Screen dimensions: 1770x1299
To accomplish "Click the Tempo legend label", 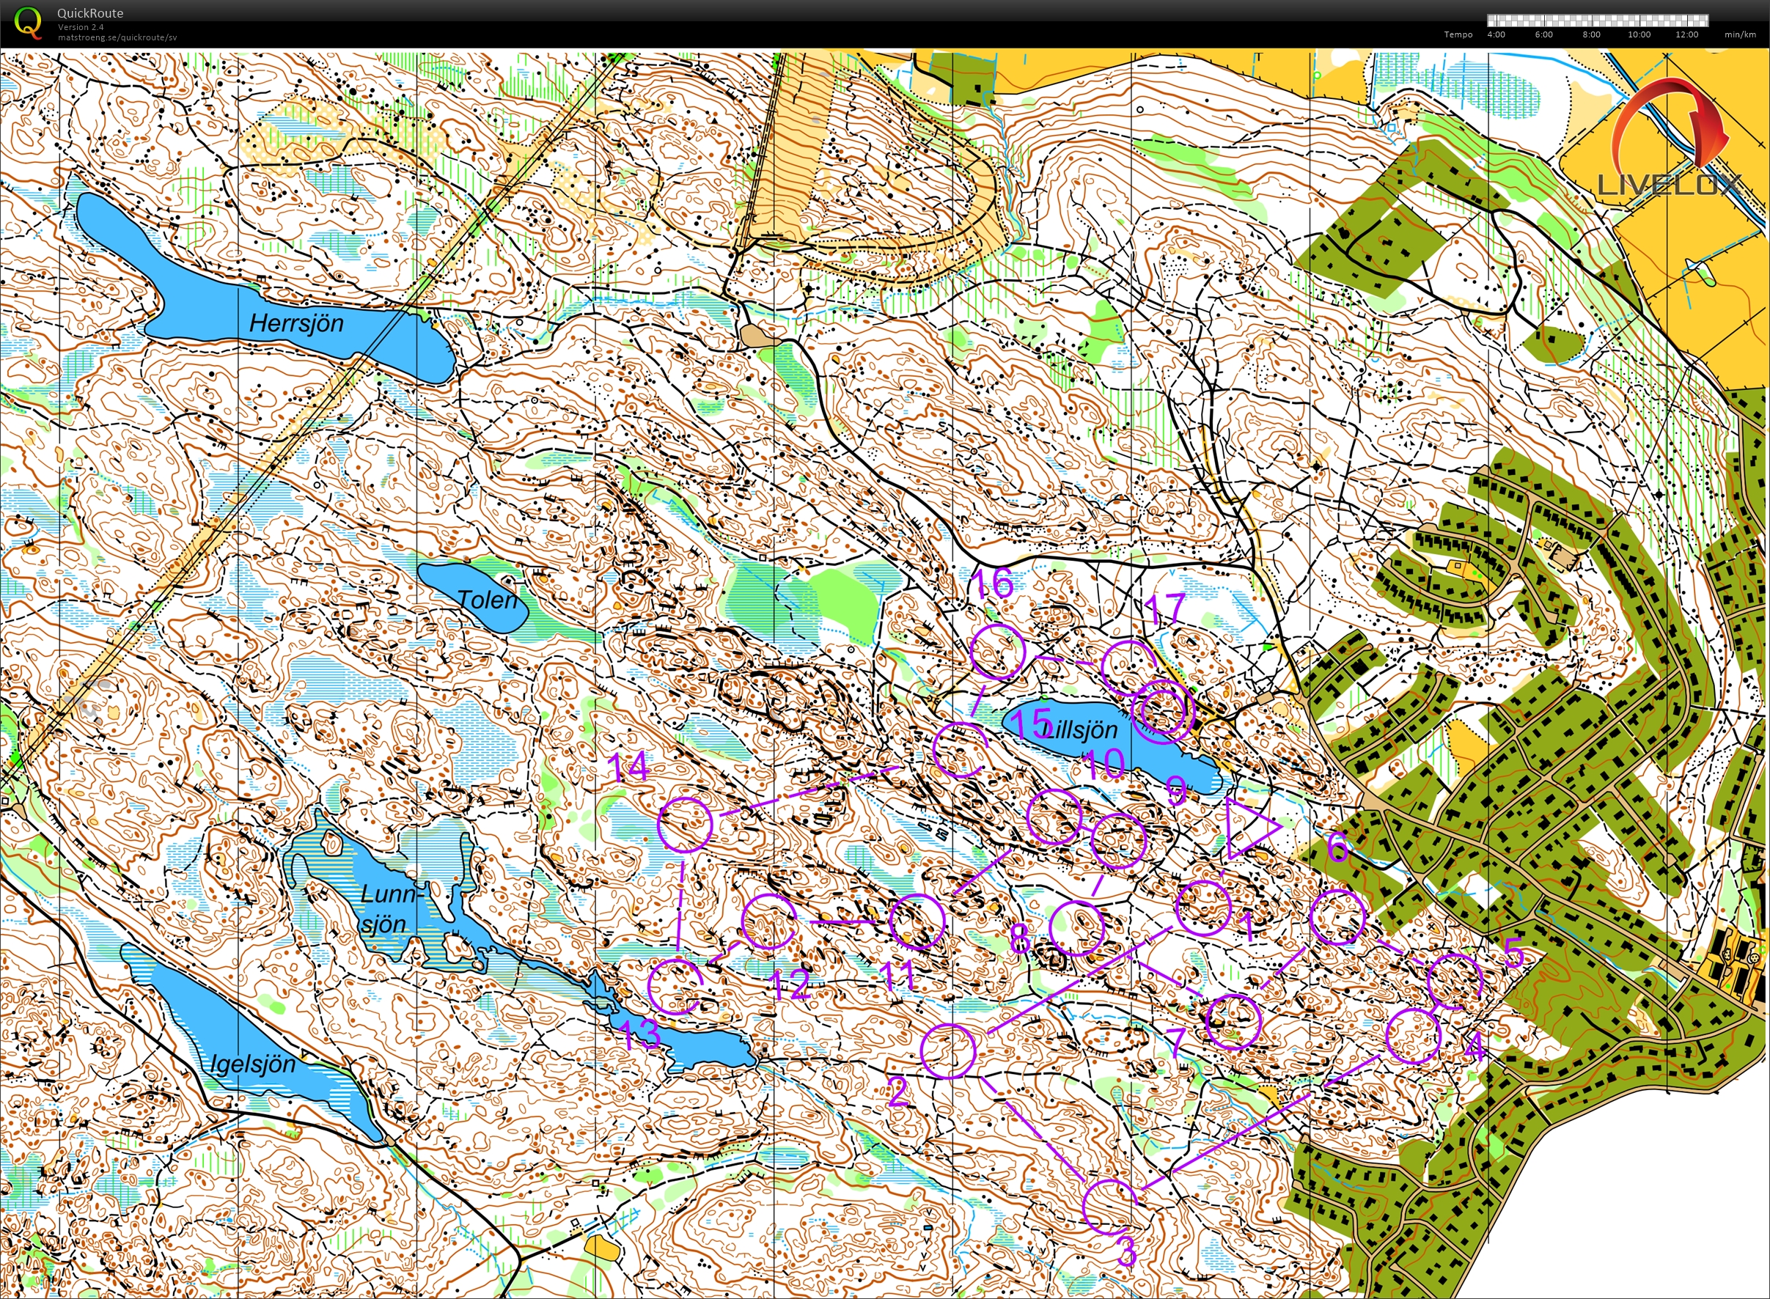I will pyautogui.click(x=1458, y=34).
